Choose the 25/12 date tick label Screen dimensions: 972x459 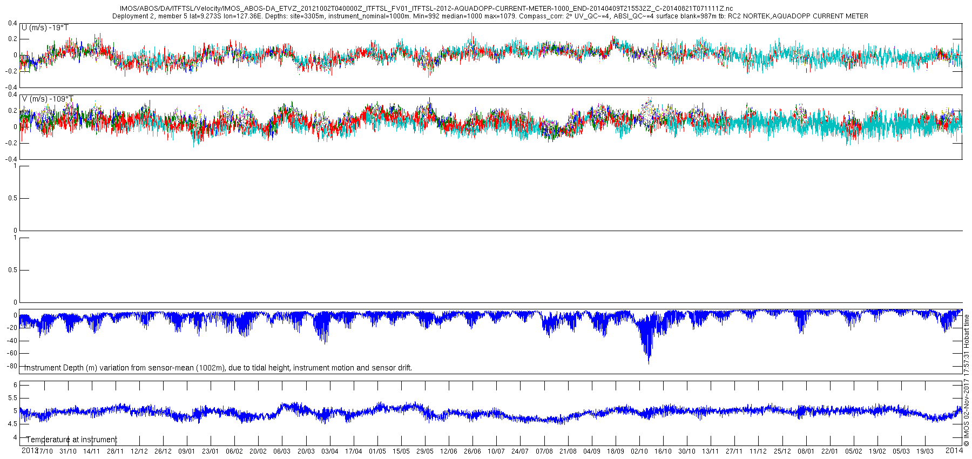(782, 451)
